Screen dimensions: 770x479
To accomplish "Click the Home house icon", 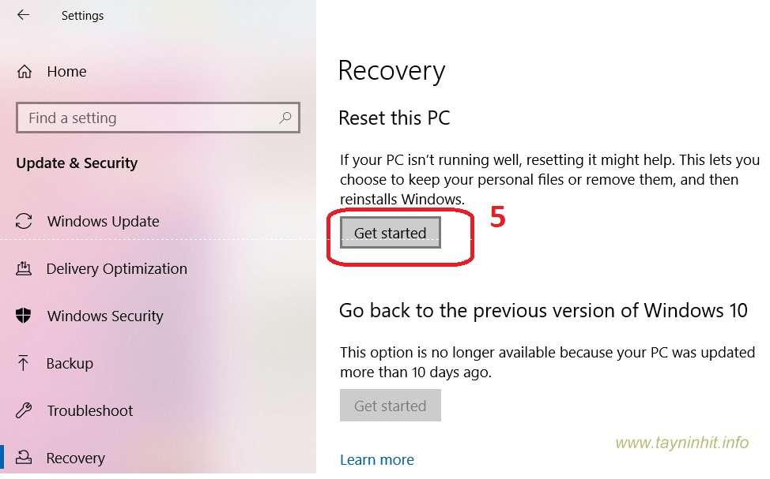I will tap(25, 72).
